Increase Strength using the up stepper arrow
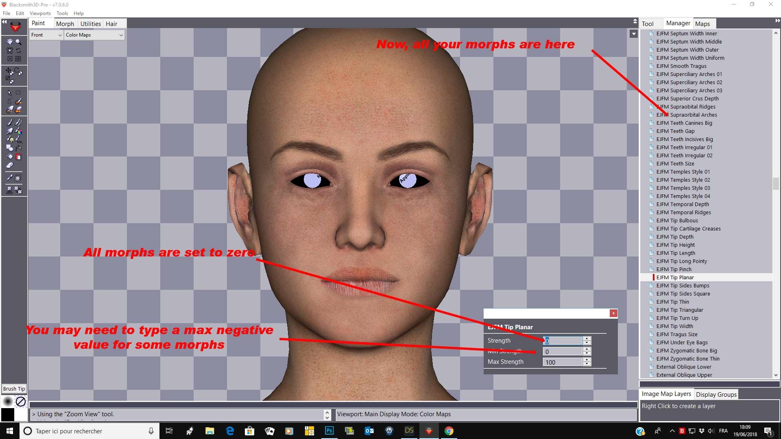Screen dimensions: 781x439 pyautogui.click(x=587, y=339)
